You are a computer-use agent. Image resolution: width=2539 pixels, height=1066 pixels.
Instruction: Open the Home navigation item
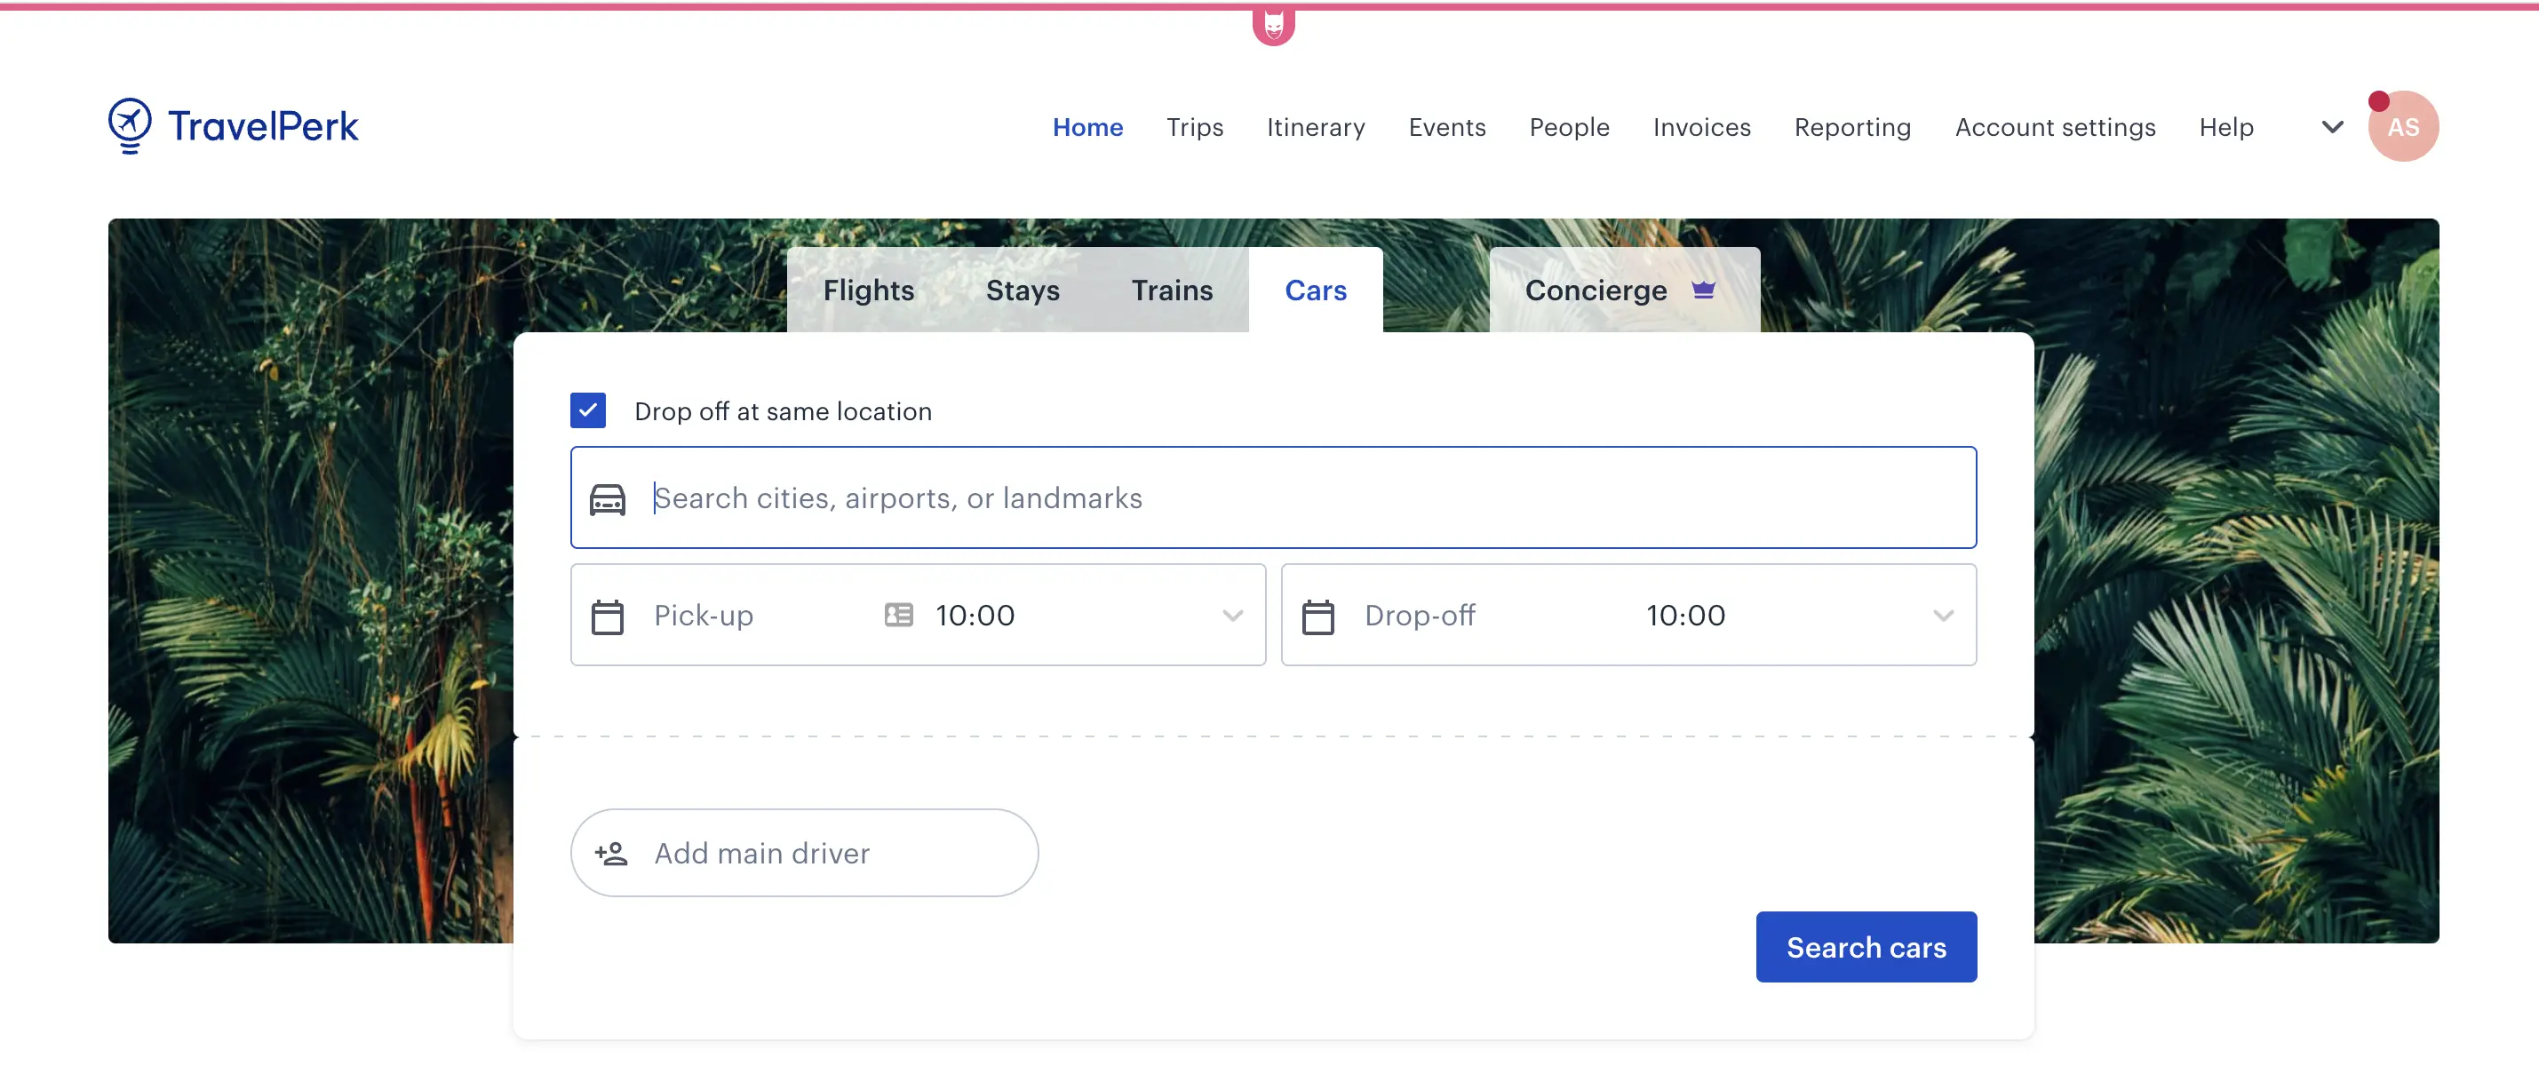point(1087,127)
